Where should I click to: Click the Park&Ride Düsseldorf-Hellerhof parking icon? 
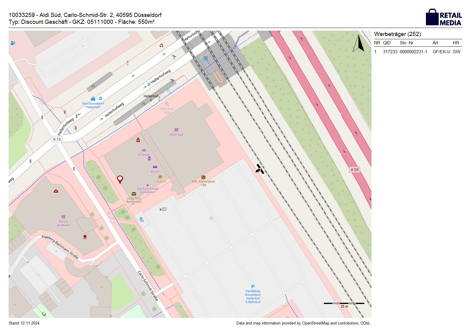click(x=253, y=287)
